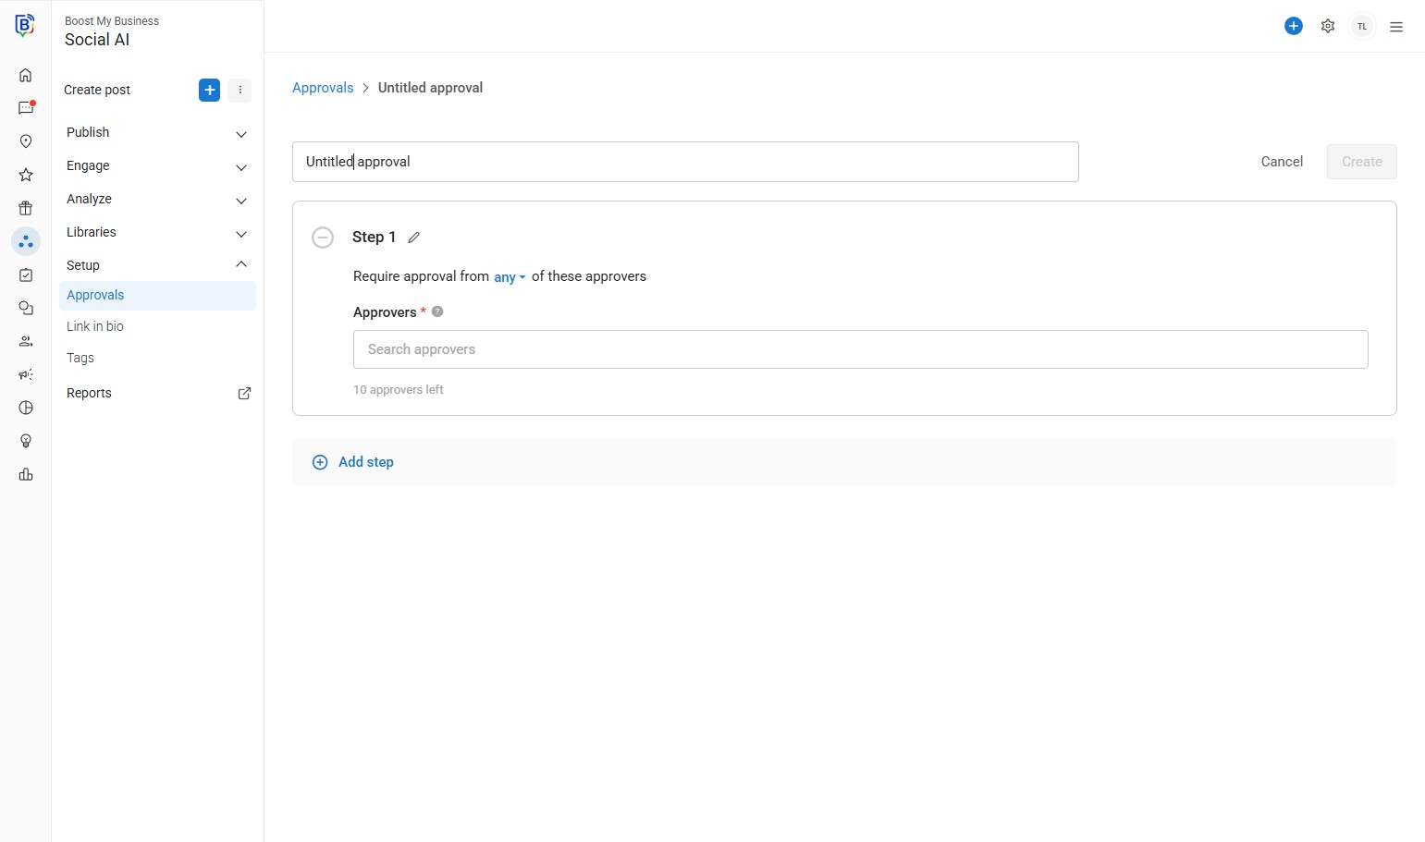Open settings gear in top bar
Screen dimensions: 1425x842
click(x=1328, y=26)
